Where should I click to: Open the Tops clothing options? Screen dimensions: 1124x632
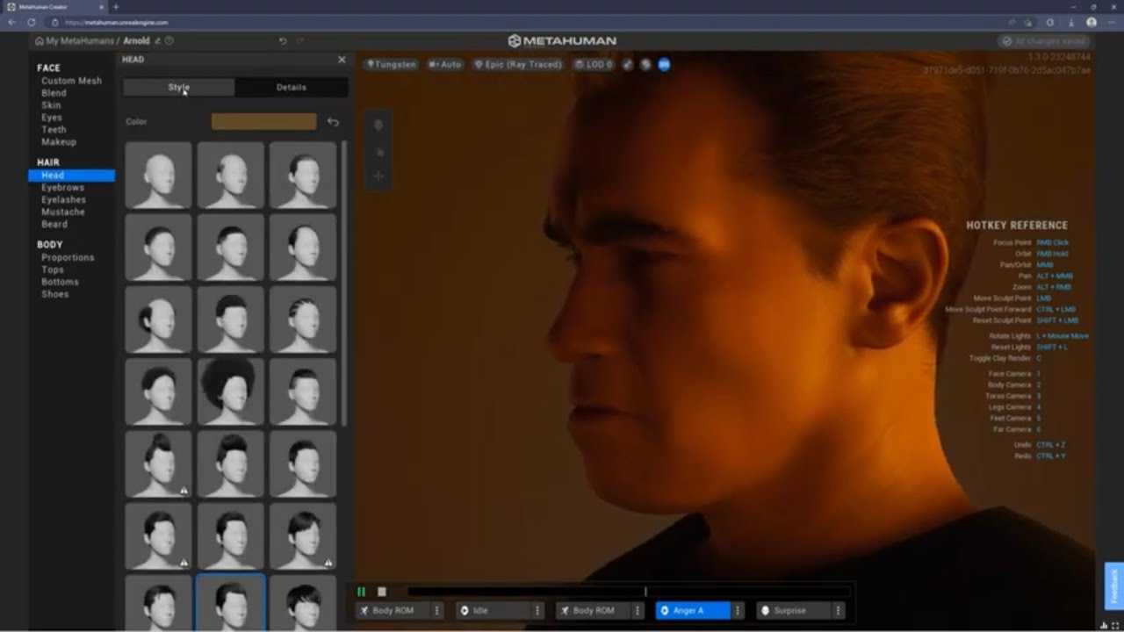coord(53,270)
